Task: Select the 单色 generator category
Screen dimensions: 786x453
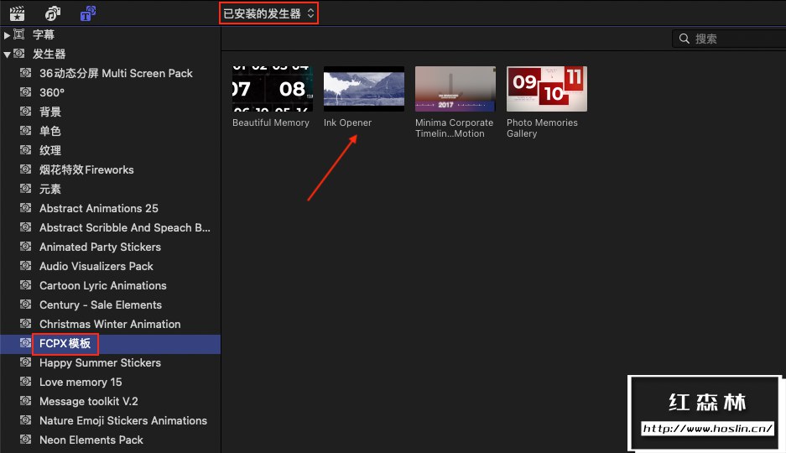Action: [110, 132]
